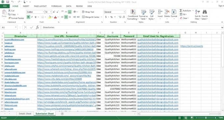224x120 pixels.
Task: Switch to the VIEW ribbon tab
Action: pyautogui.click(x=90, y=6)
